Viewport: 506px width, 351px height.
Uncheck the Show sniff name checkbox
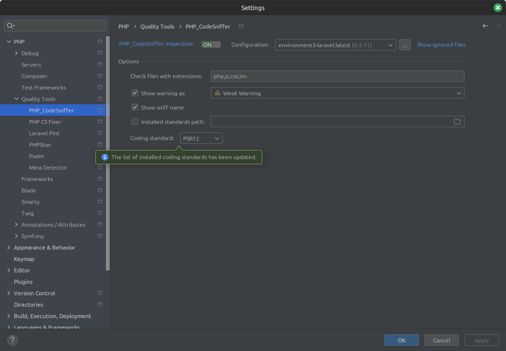(135, 108)
